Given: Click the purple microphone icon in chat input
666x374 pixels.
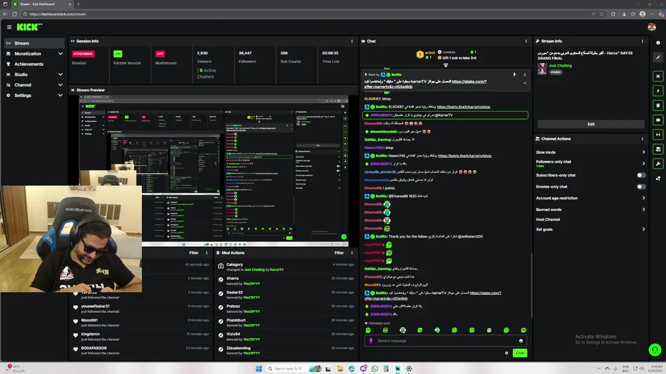Looking at the screenshot, I should [371, 341].
